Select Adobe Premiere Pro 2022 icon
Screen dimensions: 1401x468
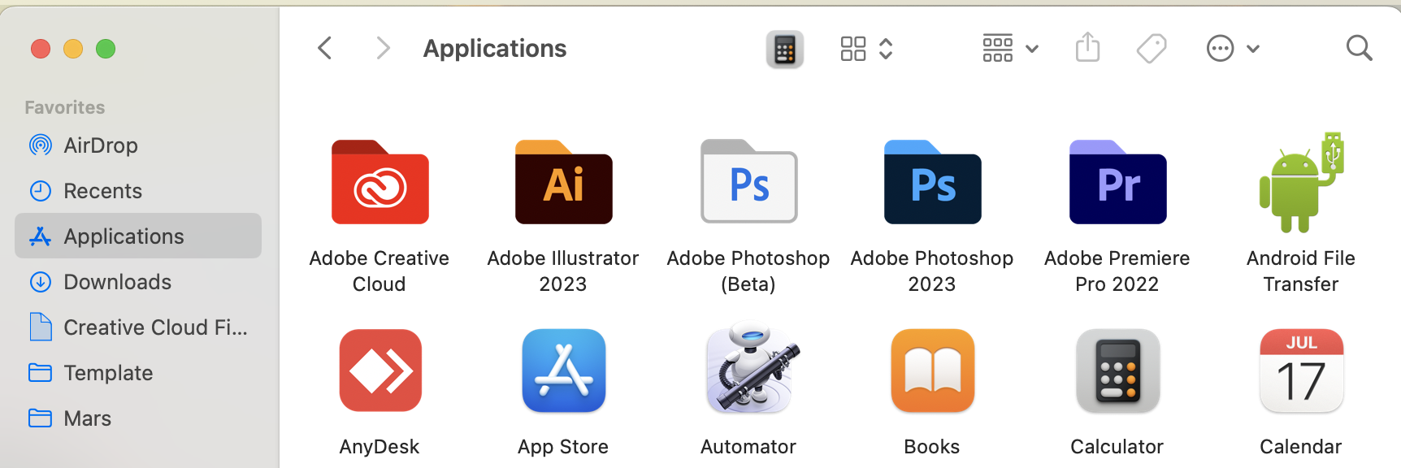[1117, 182]
